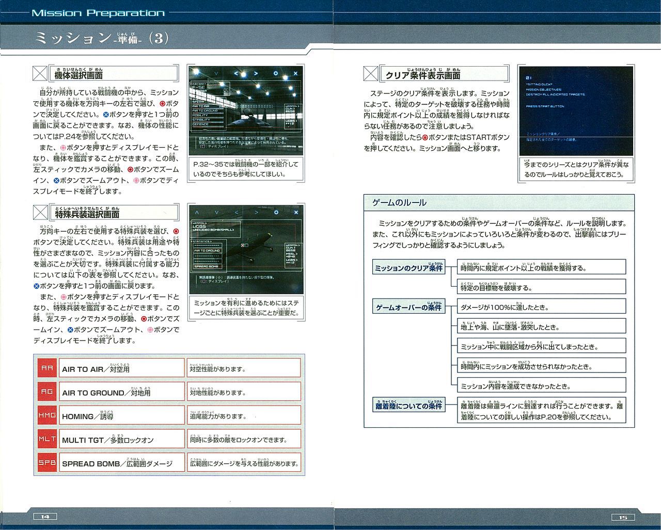Open the aircraft selection hangar screenshot
Viewport: 661px width, 530px height.
(x=245, y=111)
